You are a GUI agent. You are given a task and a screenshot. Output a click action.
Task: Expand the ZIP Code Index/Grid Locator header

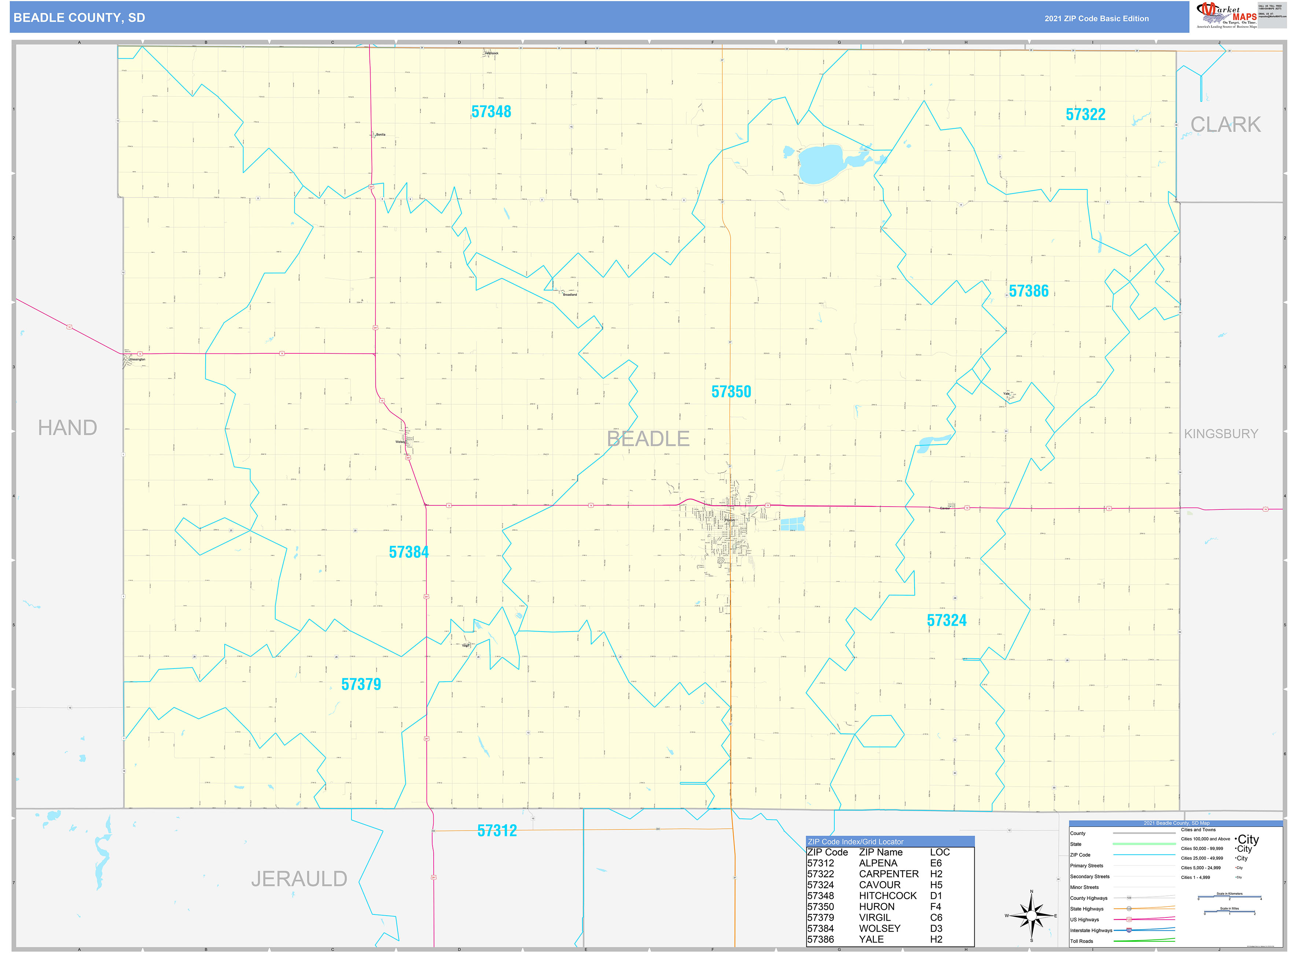pos(856,842)
